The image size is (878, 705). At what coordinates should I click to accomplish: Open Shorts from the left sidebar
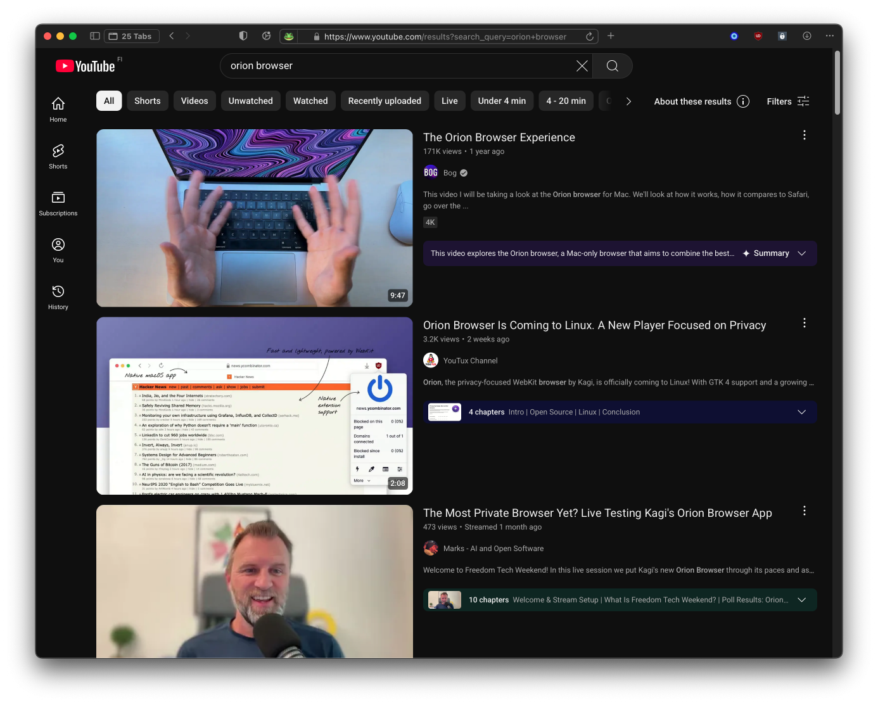coord(58,156)
